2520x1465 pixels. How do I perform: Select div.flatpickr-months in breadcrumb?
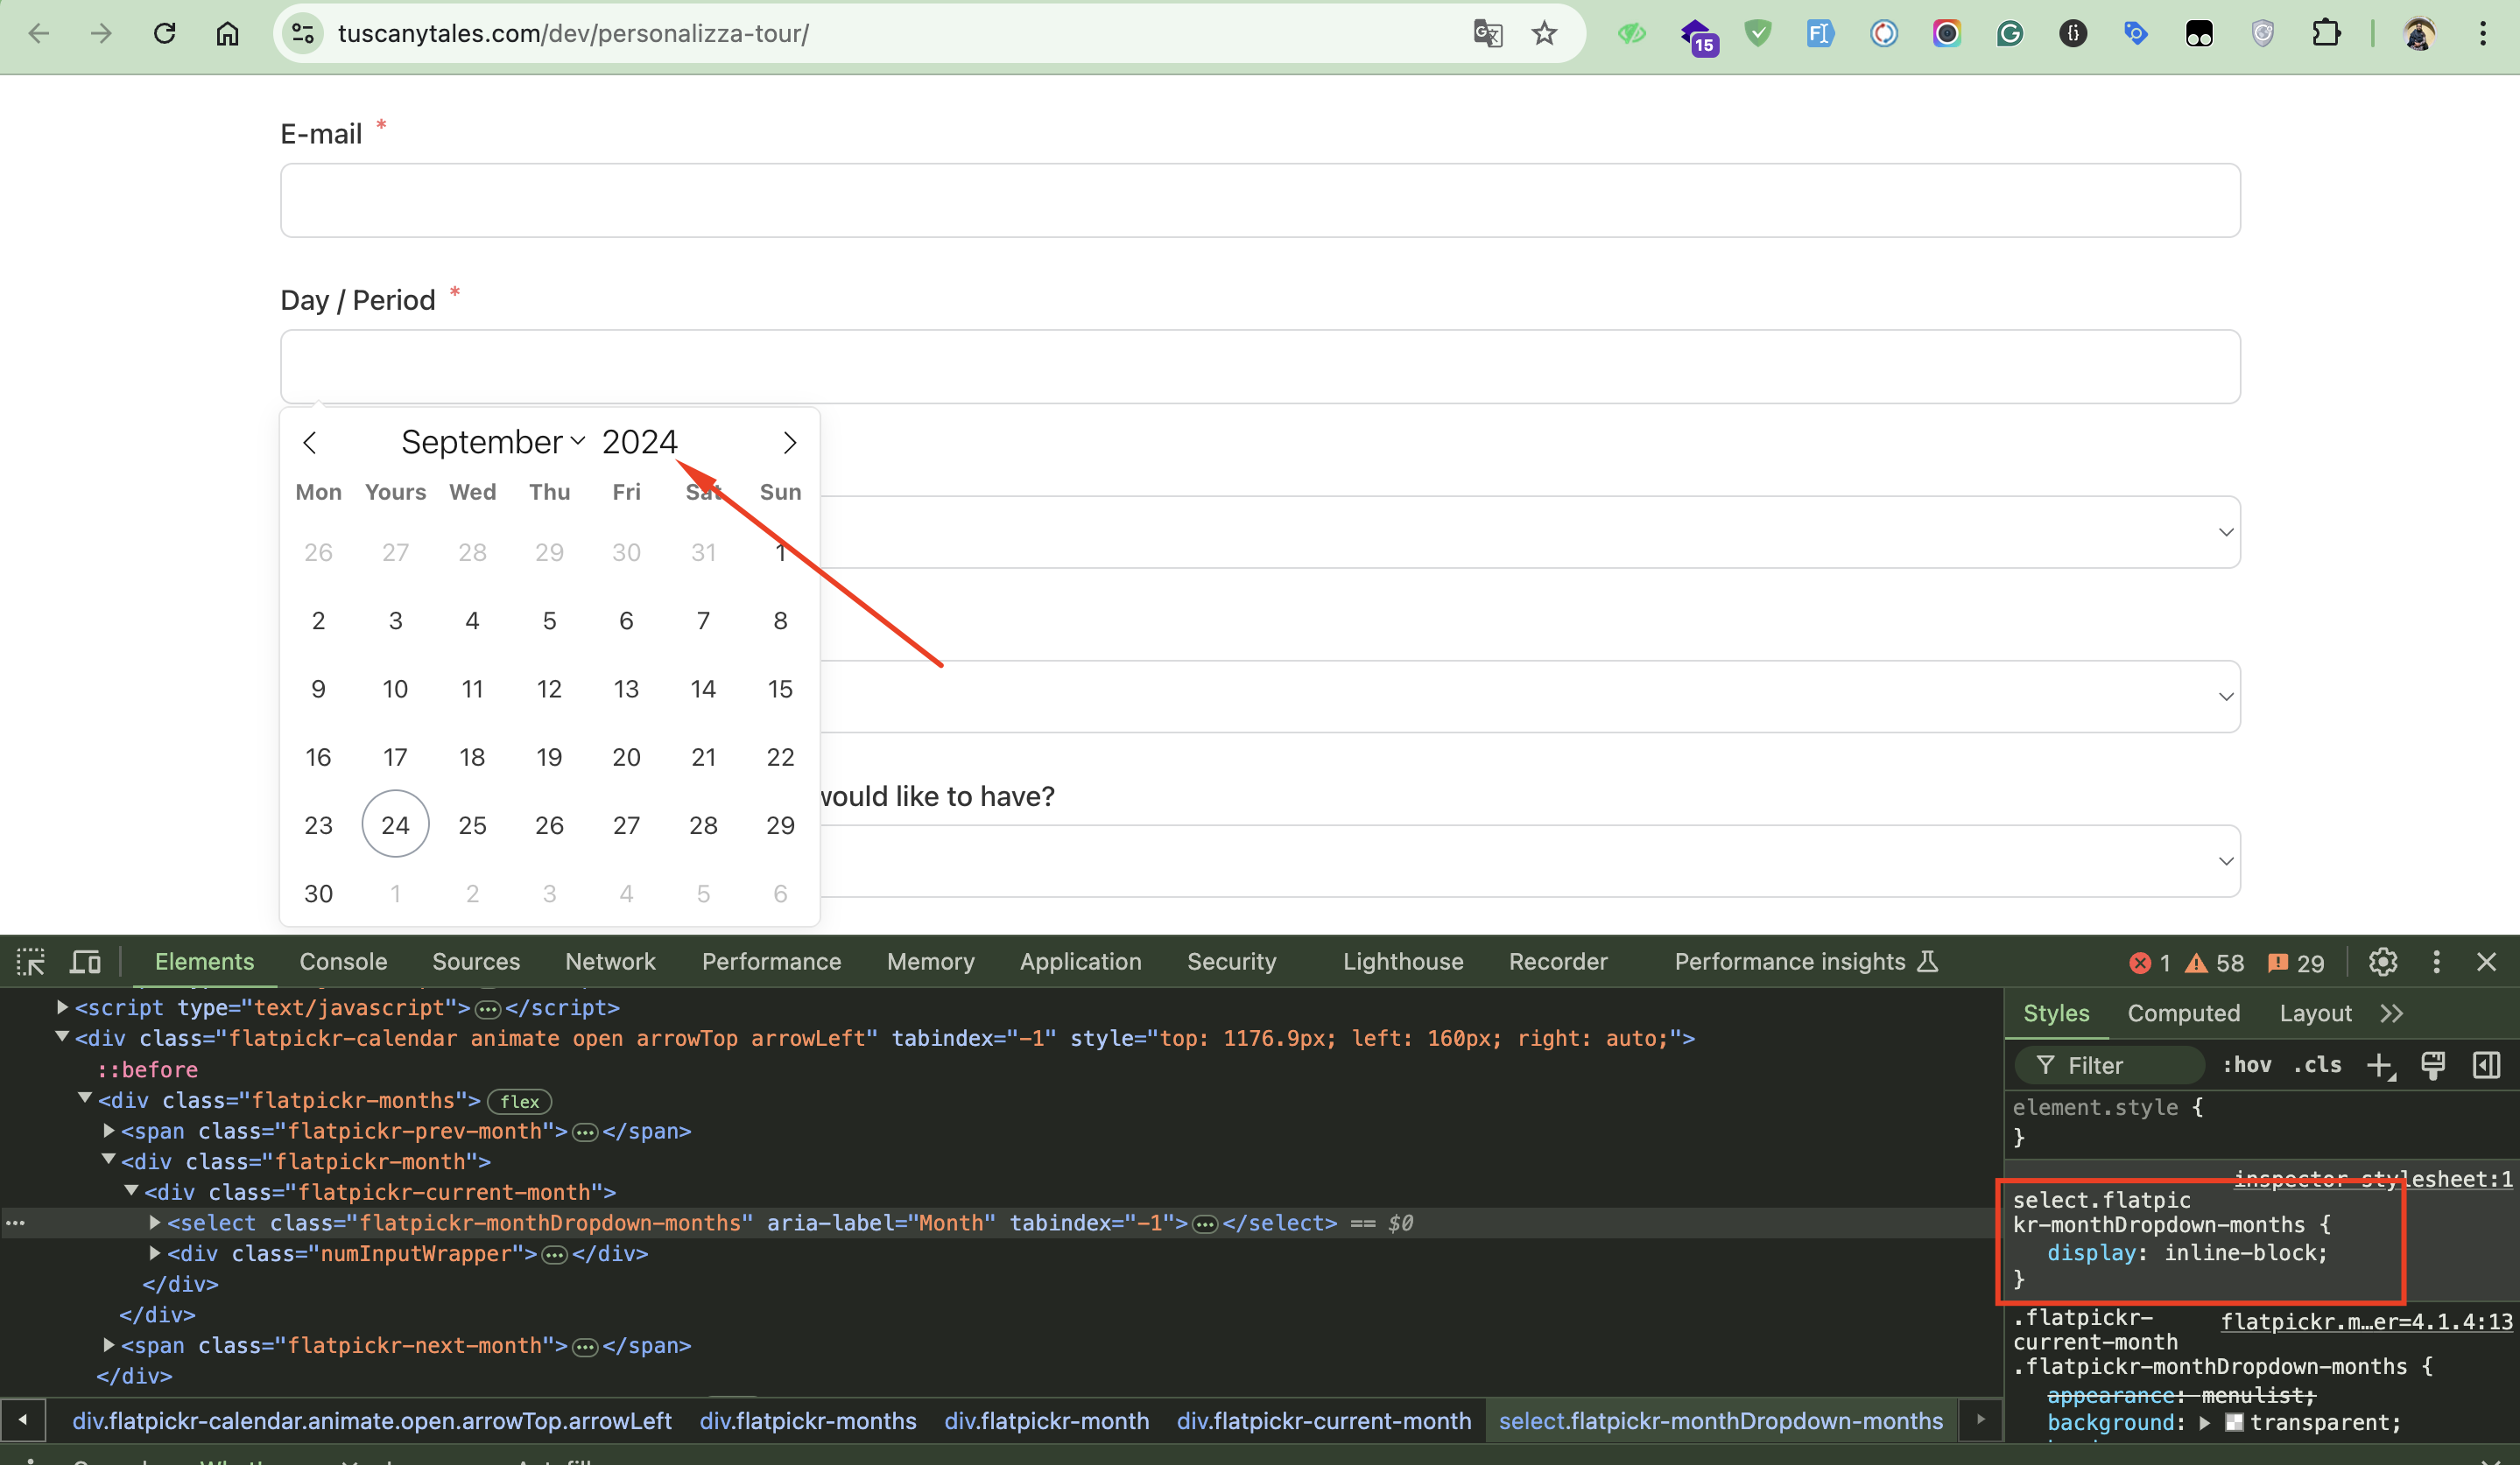[x=808, y=1421]
